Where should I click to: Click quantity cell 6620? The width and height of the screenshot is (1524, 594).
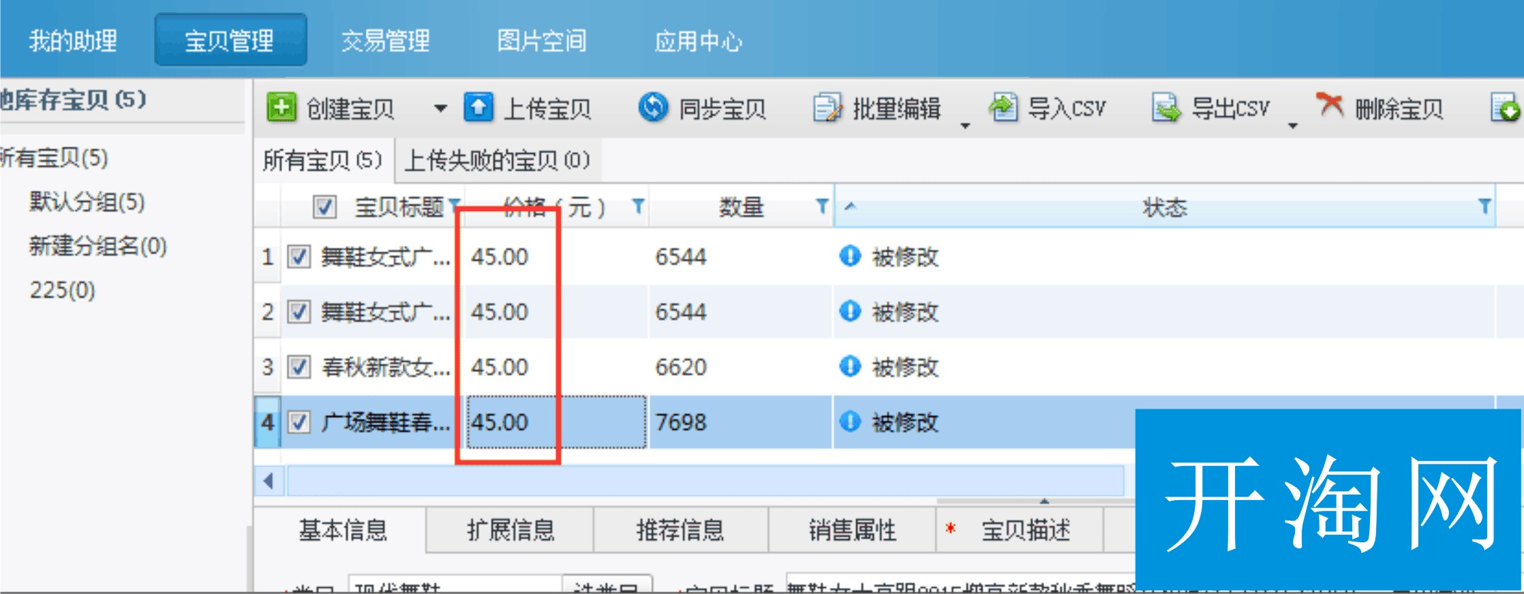740,367
